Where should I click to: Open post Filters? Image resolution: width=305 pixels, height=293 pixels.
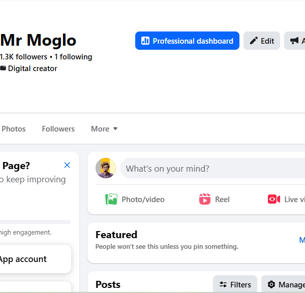235,284
